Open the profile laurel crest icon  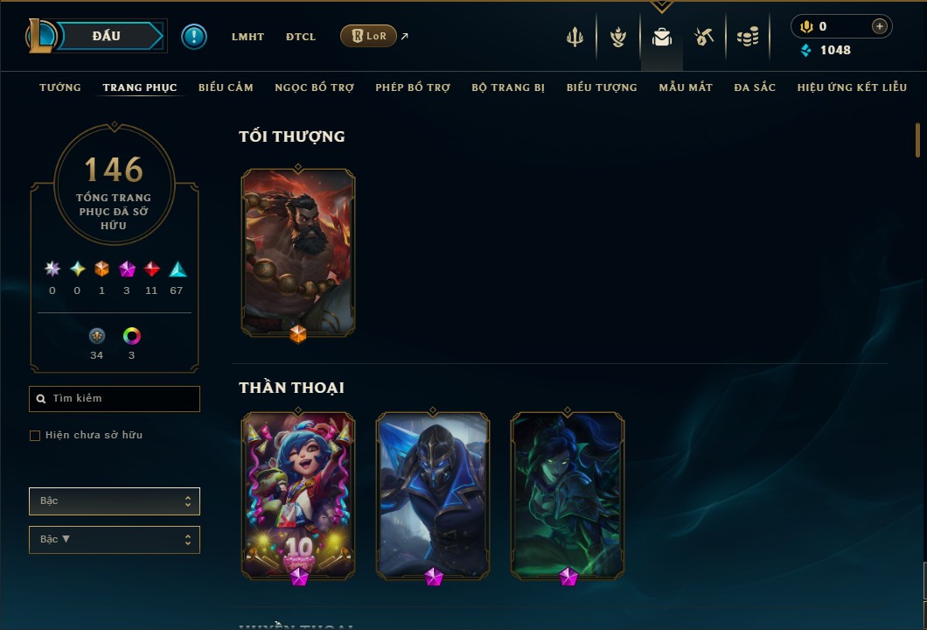pyautogui.click(x=618, y=38)
